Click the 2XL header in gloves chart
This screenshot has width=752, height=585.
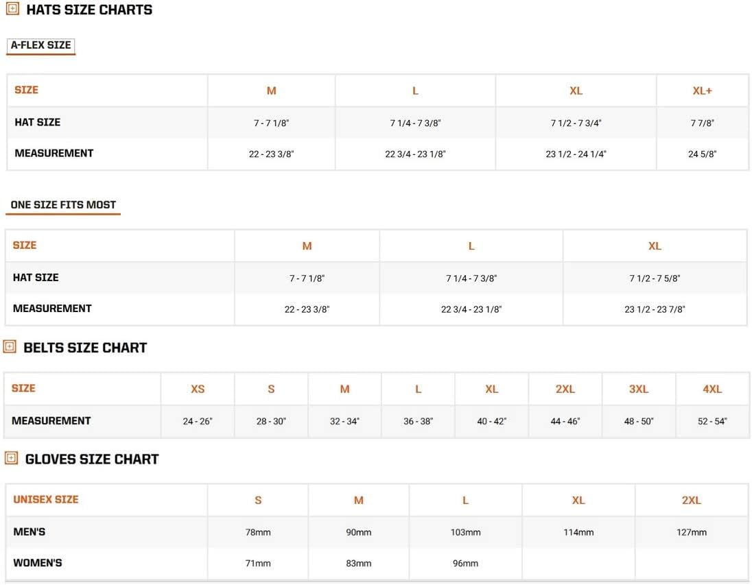tap(691, 501)
